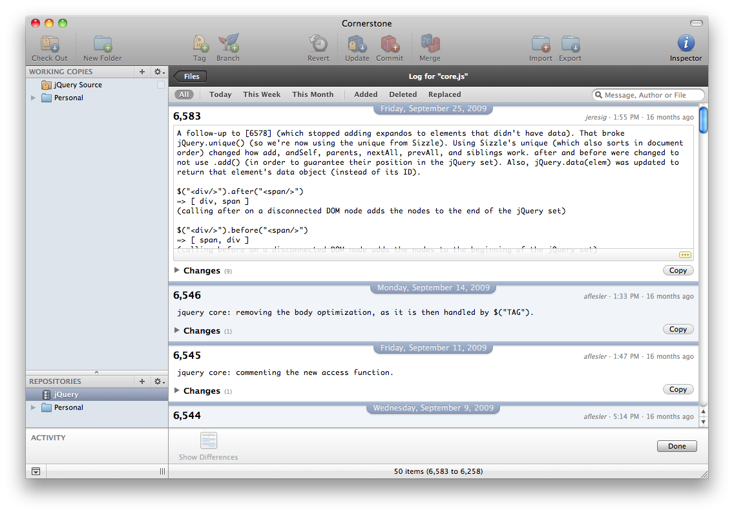
Task: Click the Commit toolbar icon
Action: (x=390, y=44)
